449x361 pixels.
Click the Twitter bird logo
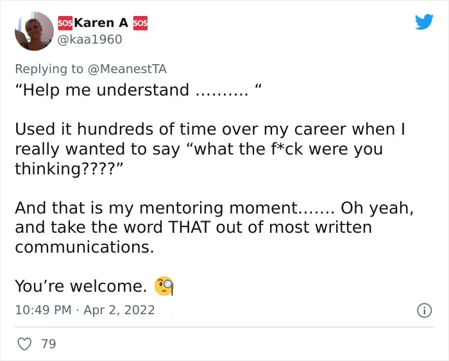click(x=424, y=21)
